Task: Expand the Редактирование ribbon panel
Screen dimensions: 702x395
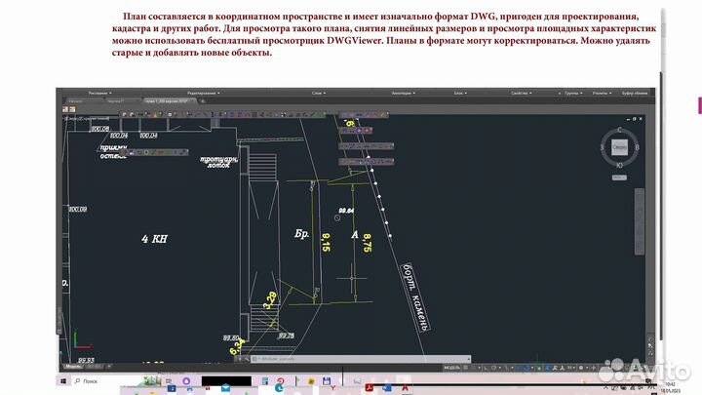Action: tap(203, 94)
